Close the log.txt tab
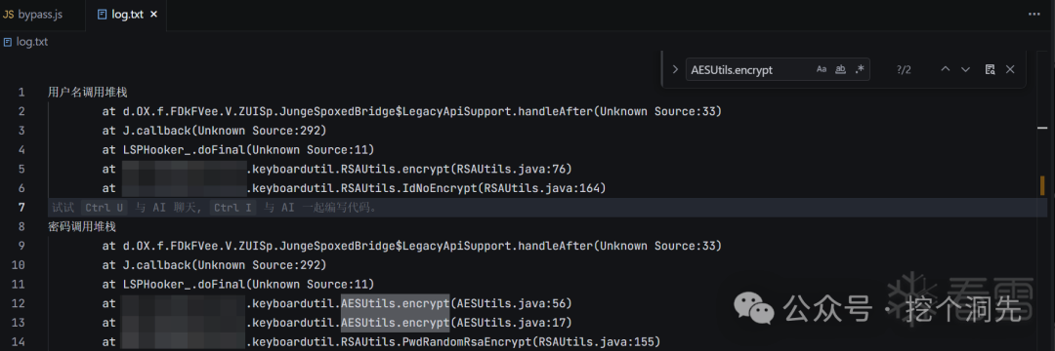 [153, 14]
